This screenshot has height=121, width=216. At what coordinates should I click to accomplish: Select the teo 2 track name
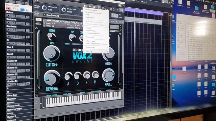tap(10, 54)
